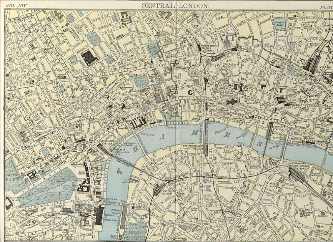The width and height of the screenshot is (333, 242).
Task: Click the CENTRAL LONDON map title
Action: [175, 5]
